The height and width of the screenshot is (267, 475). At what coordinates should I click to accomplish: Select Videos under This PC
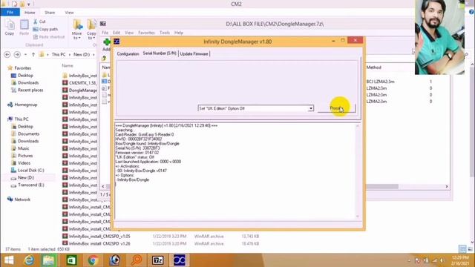click(24, 163)
